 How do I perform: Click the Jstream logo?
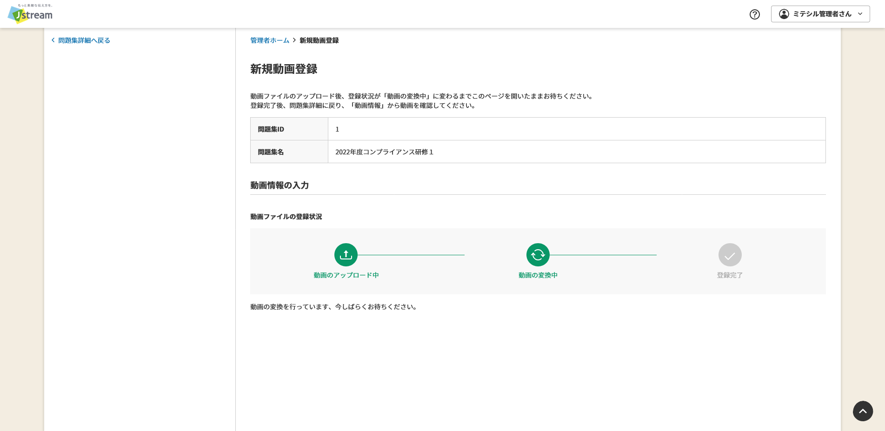pos(30,14)
